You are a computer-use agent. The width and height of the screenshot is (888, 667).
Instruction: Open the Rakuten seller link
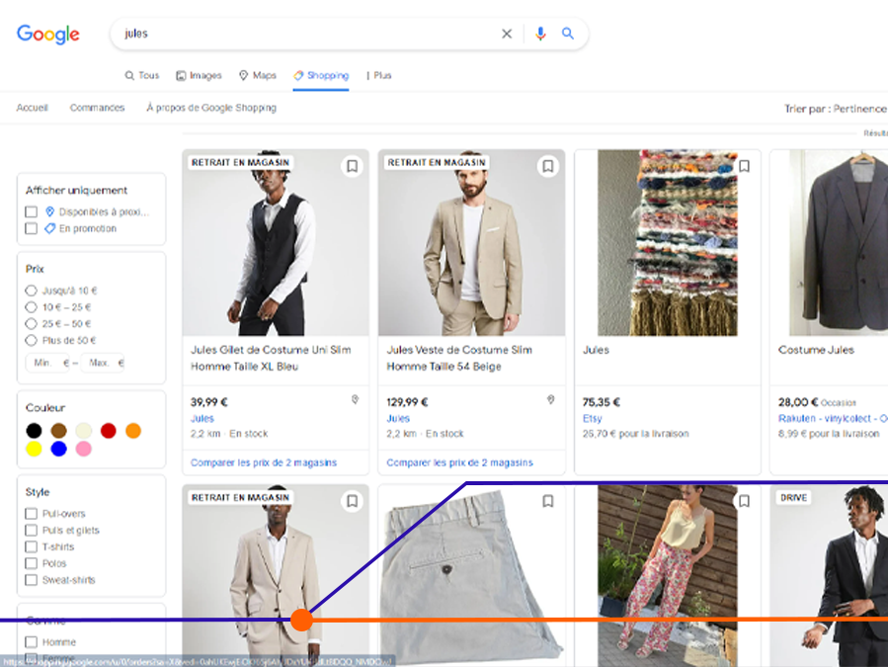coord(833,419)
